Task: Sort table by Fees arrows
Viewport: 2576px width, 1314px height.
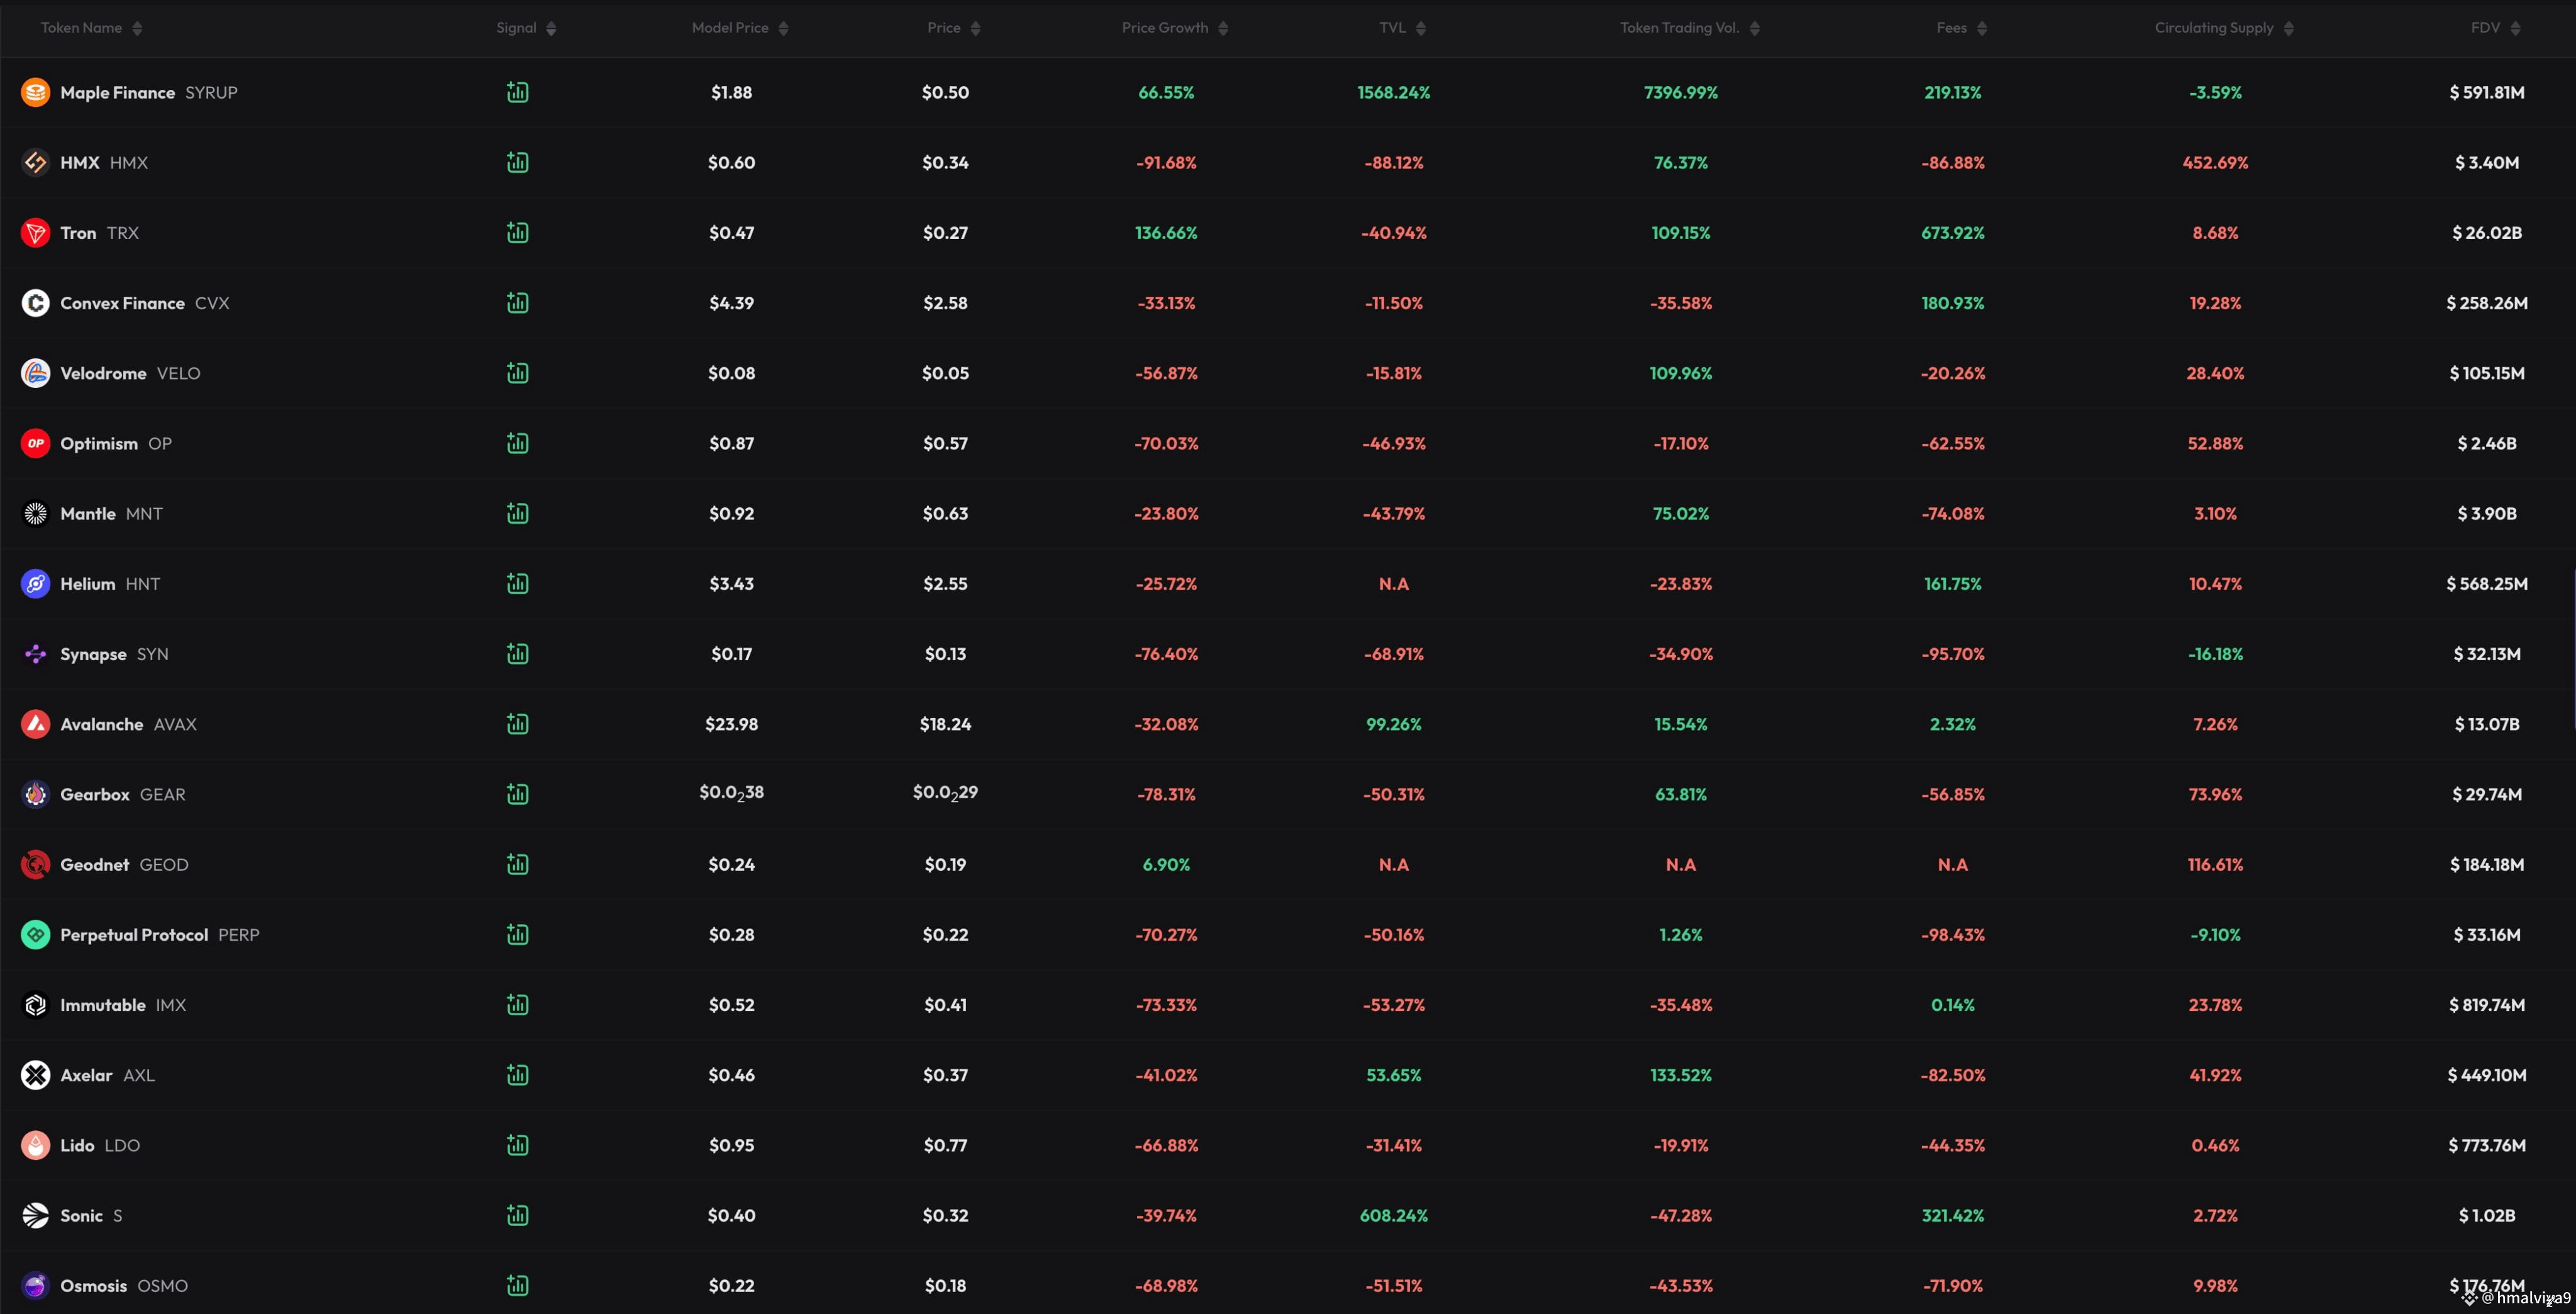Action: [x=1982, y=28]
